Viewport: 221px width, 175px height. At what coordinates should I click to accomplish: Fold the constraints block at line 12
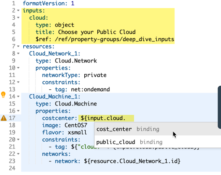[x=18, y=82]
